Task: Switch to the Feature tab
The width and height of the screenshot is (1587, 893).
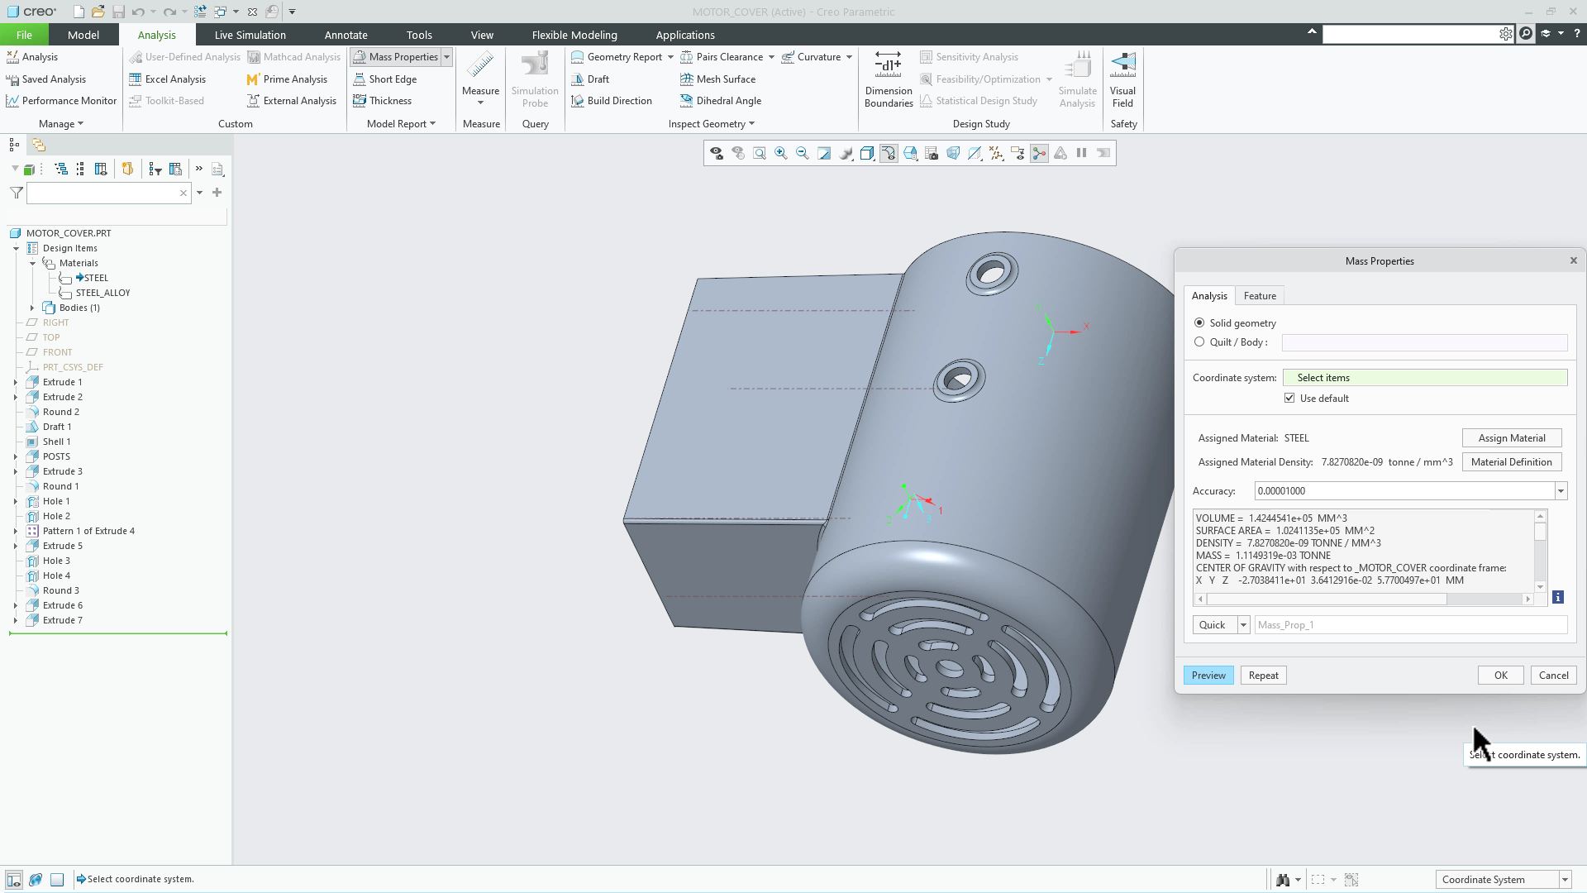Action: tap(1260, 295)
